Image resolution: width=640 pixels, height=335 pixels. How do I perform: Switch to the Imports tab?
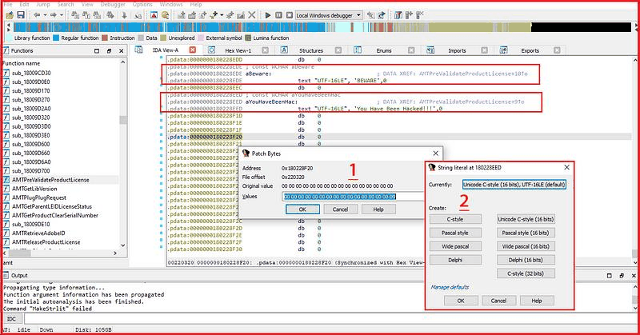(457, 50)
